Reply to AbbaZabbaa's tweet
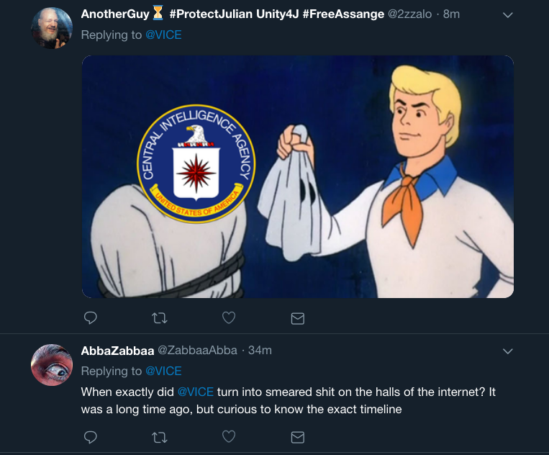This screenshot has height=455, width=549. (91, 437)
